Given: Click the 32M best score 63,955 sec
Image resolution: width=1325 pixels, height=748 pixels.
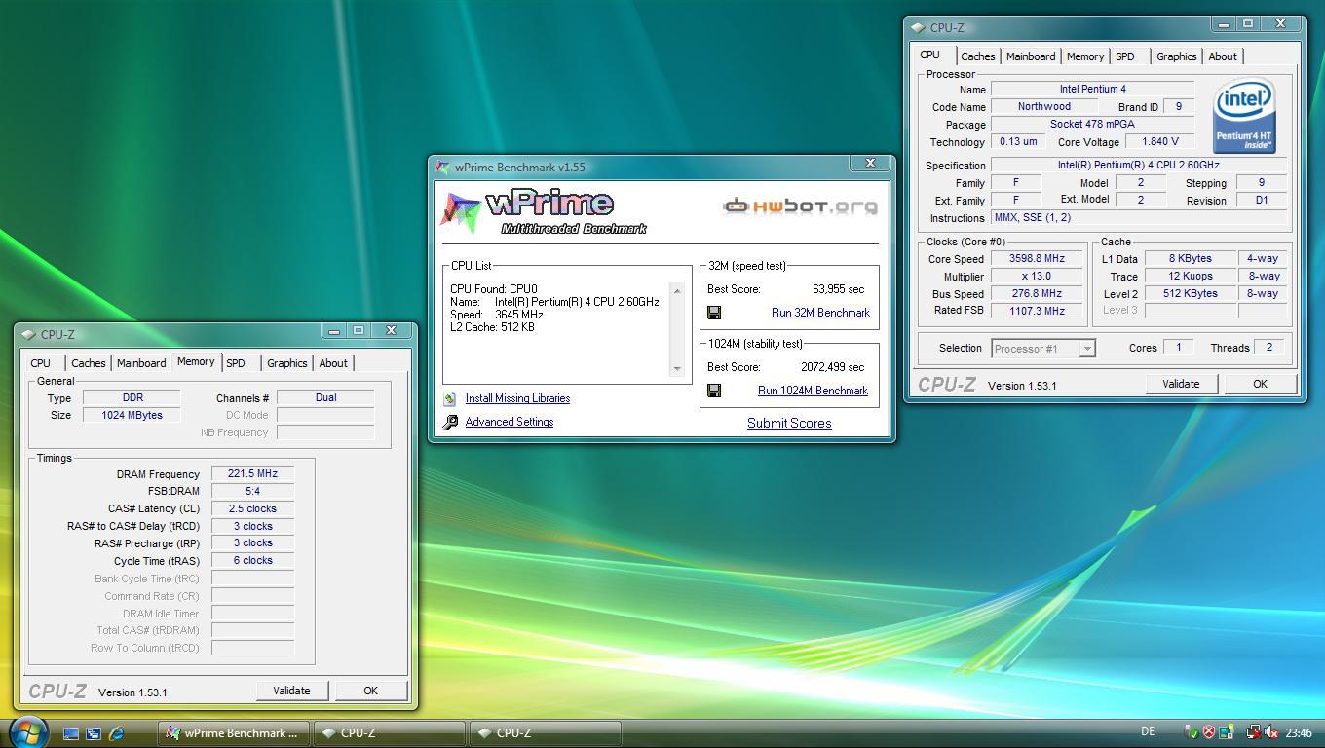Looking at the screenshot, I should point(838,289).
